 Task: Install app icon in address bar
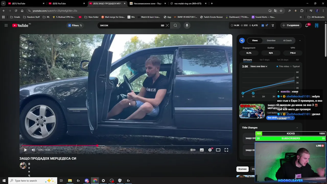click(x=270, y=11)
